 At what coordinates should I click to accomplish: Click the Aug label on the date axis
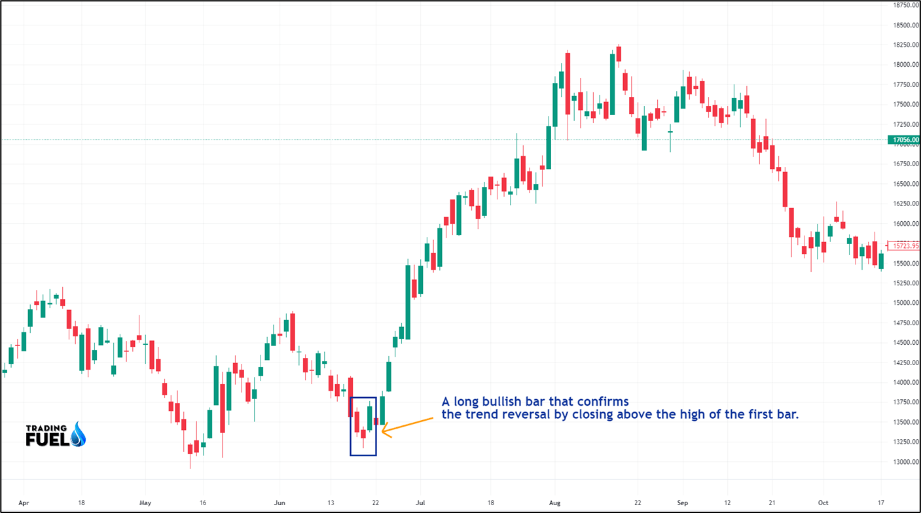coord(554,503)
